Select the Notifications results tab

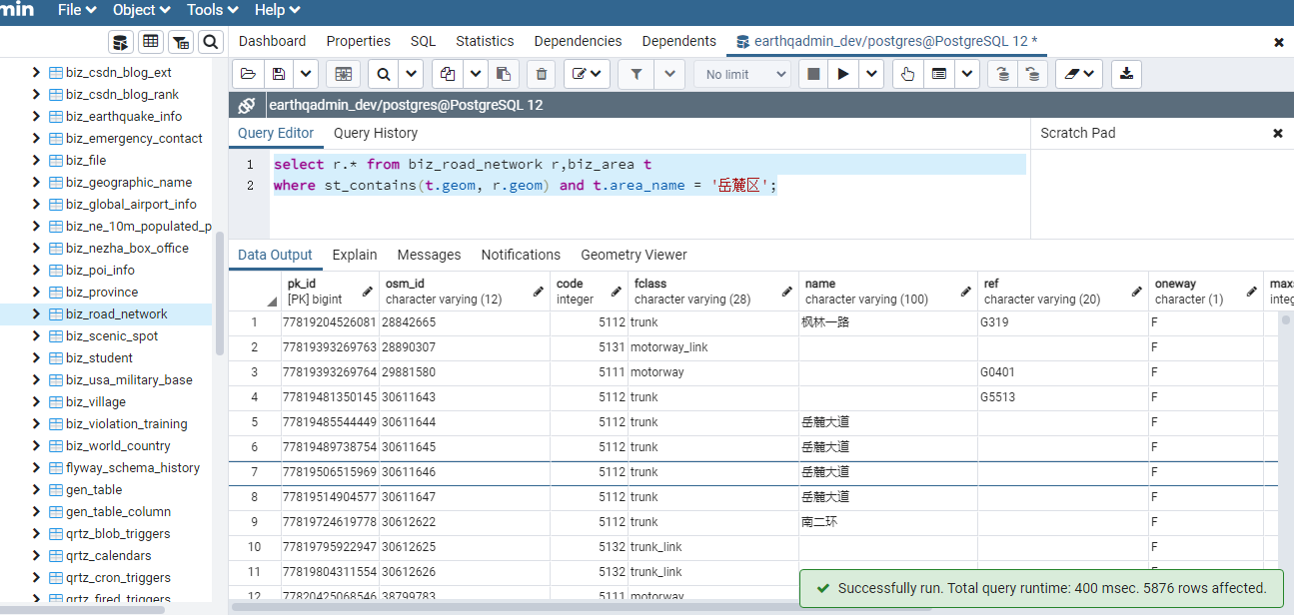pos(521,255)
